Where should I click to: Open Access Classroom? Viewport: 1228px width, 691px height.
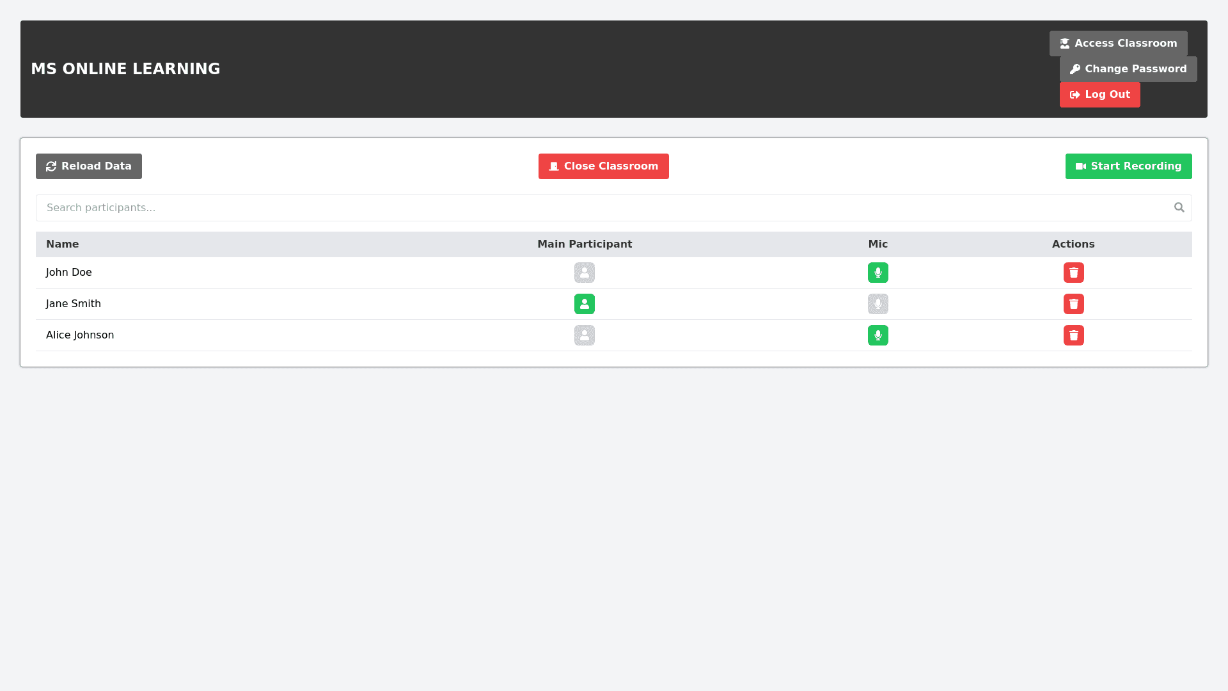tap(1118, 44)
